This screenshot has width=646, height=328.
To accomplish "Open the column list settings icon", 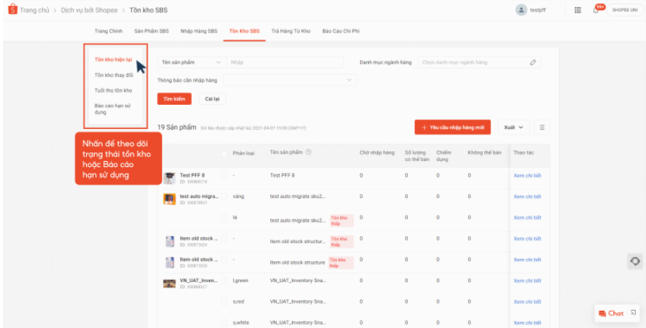I will tap(542, 127).
